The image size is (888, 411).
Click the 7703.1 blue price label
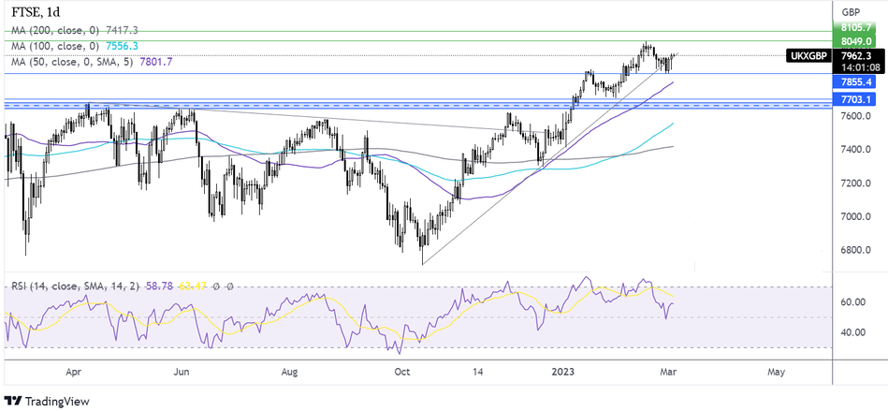pos(855,99)
